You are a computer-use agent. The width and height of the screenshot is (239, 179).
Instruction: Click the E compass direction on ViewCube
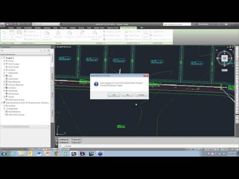pos(232,58)
